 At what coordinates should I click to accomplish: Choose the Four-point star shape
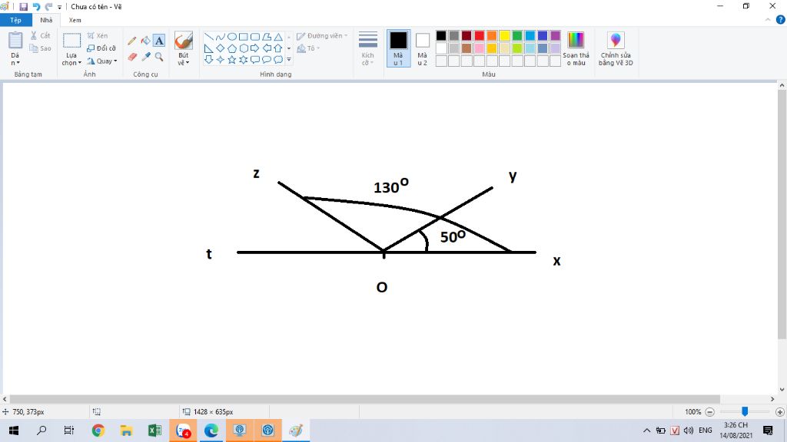221,60
